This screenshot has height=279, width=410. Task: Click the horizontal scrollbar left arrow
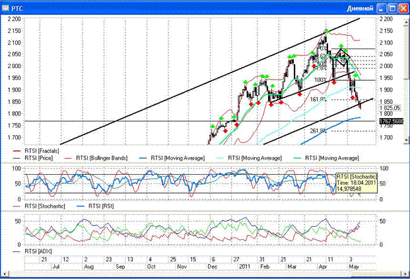(x=4, y=274)
